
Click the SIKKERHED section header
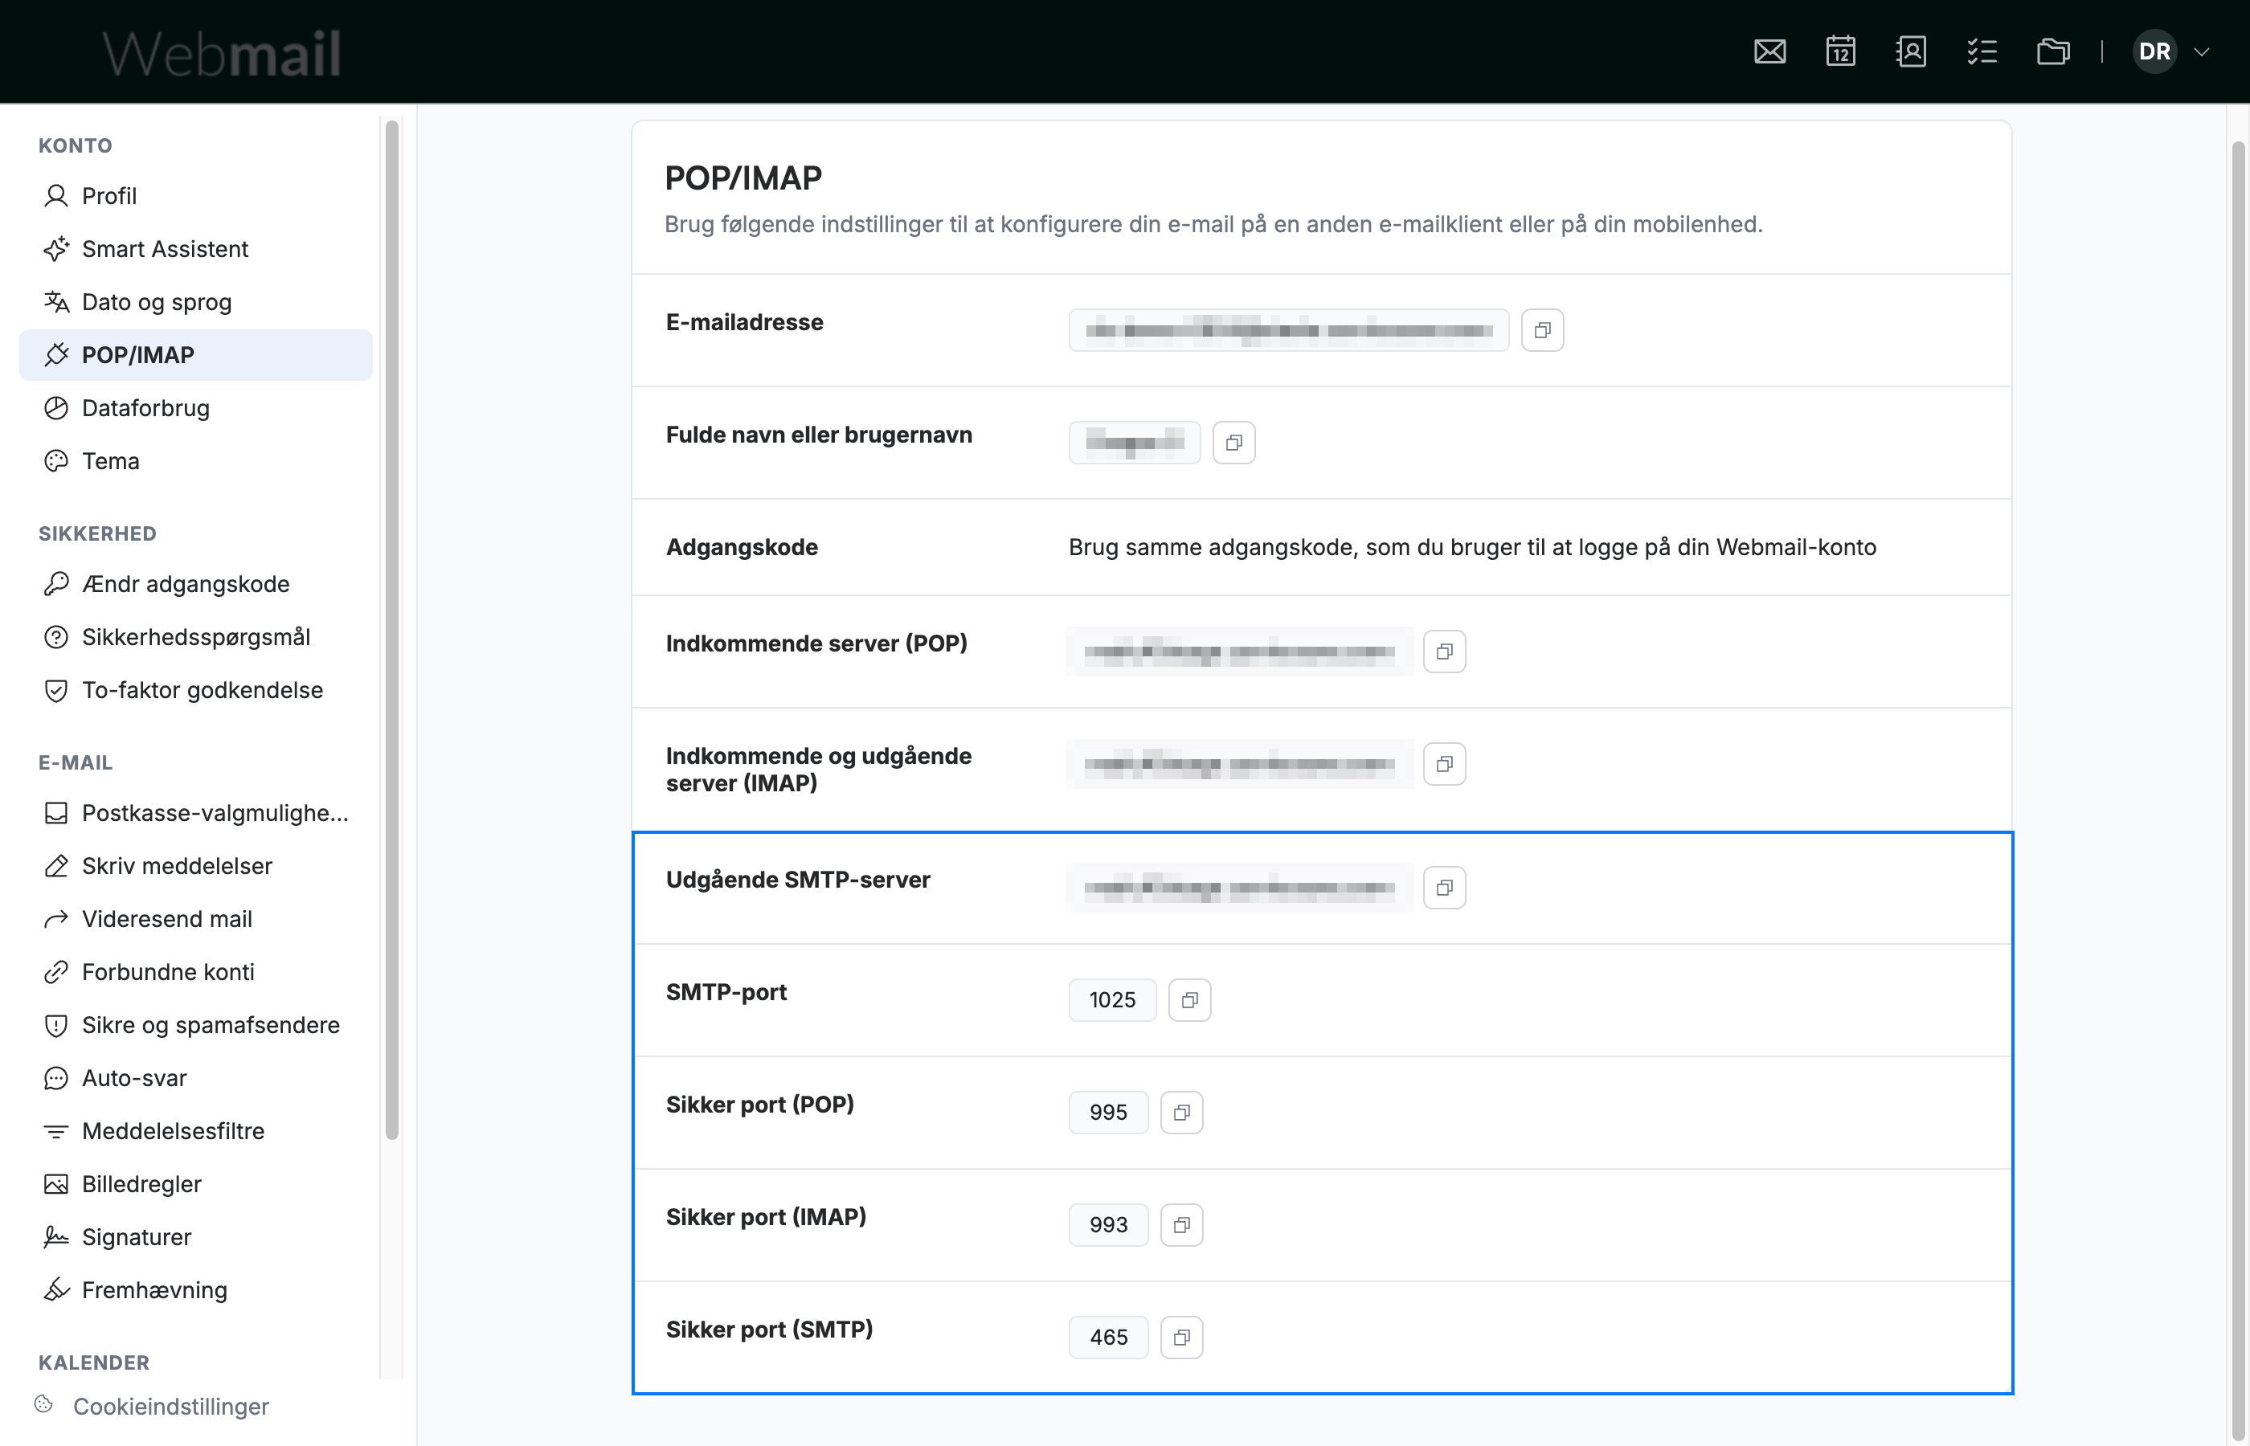pos(98,533)
